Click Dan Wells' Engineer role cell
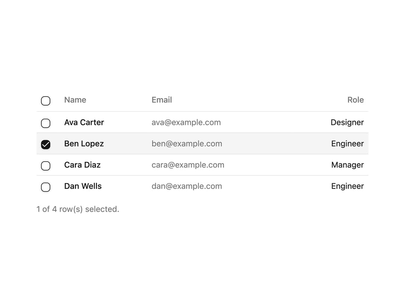The image size is (405, 303). (347, 186)
